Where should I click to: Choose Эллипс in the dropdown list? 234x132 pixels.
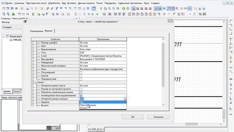click(x=103, y=108)
